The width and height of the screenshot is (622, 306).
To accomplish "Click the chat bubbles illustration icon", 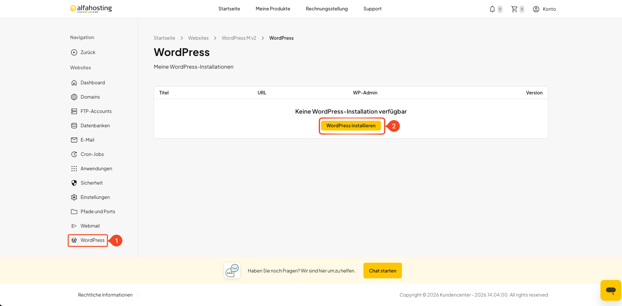I will [x=232, y=271].
